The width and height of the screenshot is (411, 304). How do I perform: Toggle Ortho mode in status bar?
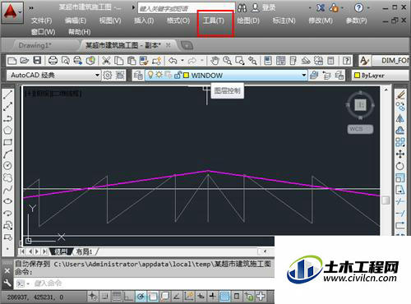(128, 297)
